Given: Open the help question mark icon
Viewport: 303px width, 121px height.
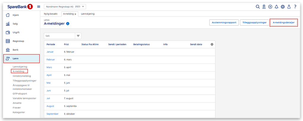Looking at the screenshot, I should pos(295,7).
